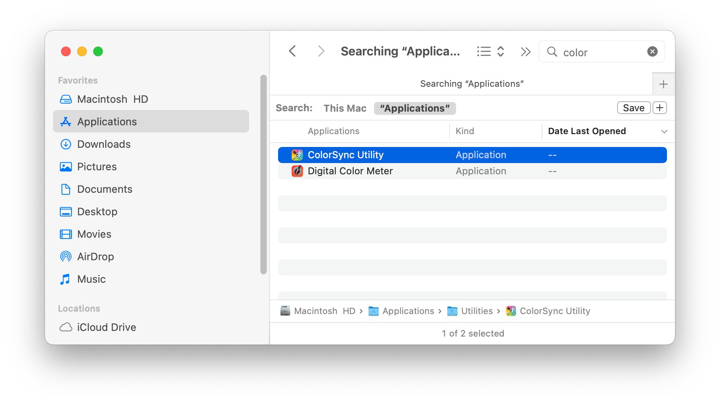Click Utilities folder in the path bar
720x404 pixels.
tap(470, 311)
